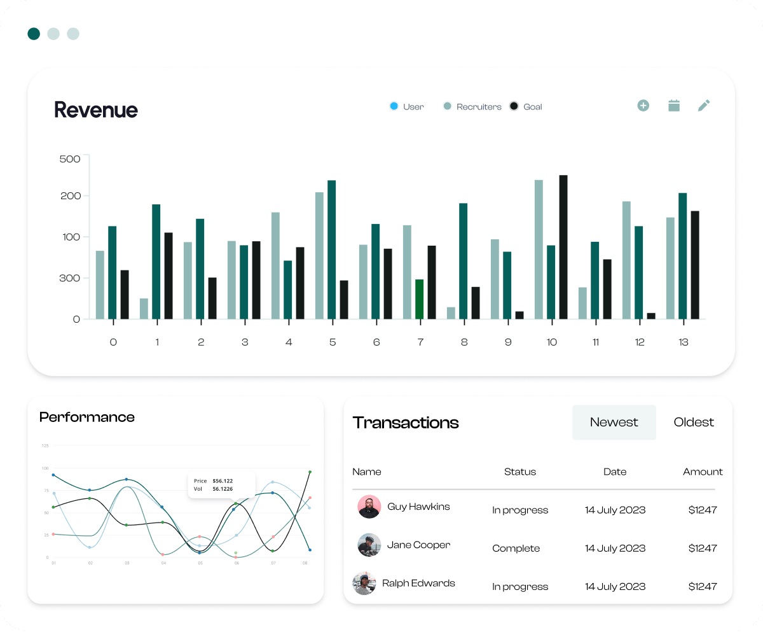The height and width of the screenshot is (632, 763).
Task: Click the Amount column header
Action: [703, 472]
